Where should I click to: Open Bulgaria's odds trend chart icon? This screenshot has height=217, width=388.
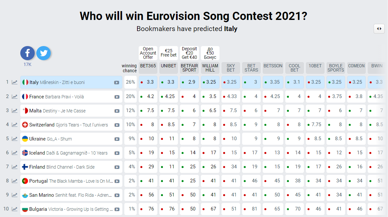coord(15,209)
